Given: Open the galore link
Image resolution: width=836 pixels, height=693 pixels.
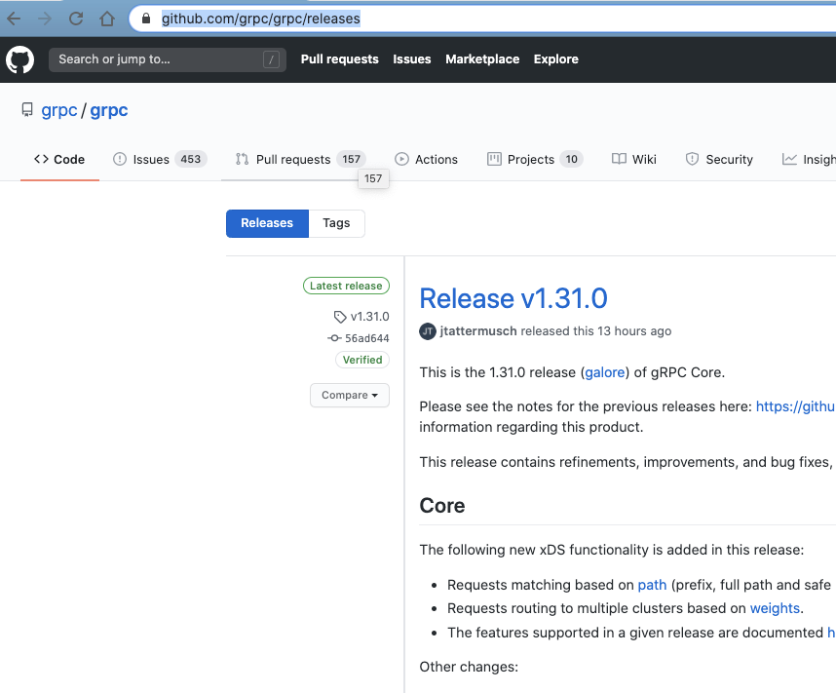Looking at the screenshot, I should [604, 372].
